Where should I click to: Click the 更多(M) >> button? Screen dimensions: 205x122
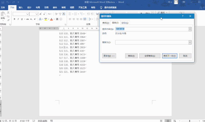pos(109,56)
